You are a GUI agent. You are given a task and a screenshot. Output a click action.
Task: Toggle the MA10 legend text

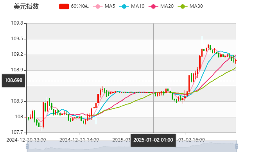(138, 7)
